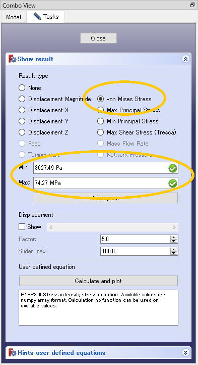Switch to the Model tab
Viewport: 198px width, 365px height.
14,17
